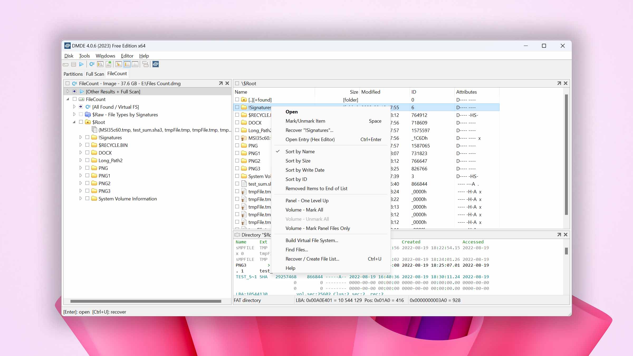Click the blue refresh arrow toolbar icon
The width and height of the screenshot is (633, 356).
tap(92, 64)
